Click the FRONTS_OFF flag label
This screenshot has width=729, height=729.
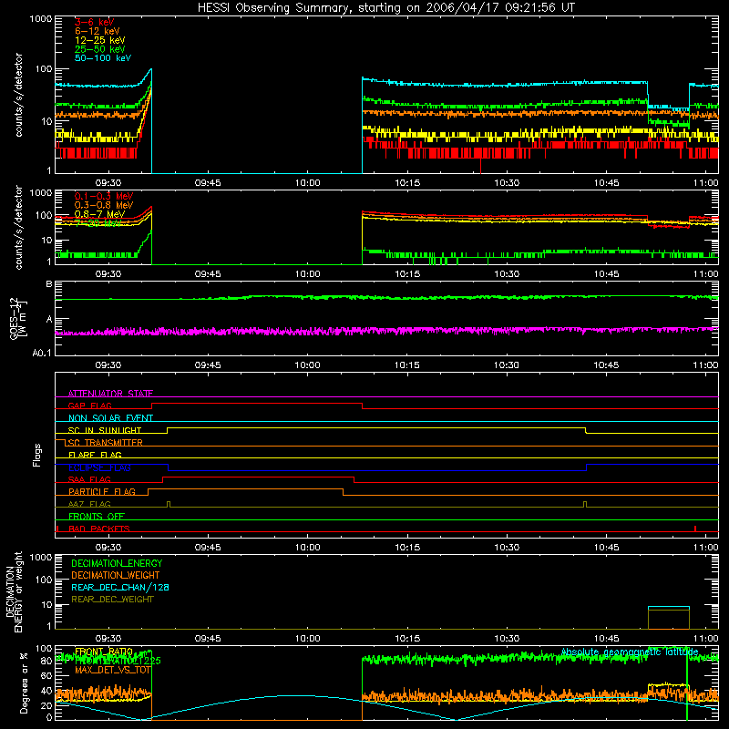point(97,517)
